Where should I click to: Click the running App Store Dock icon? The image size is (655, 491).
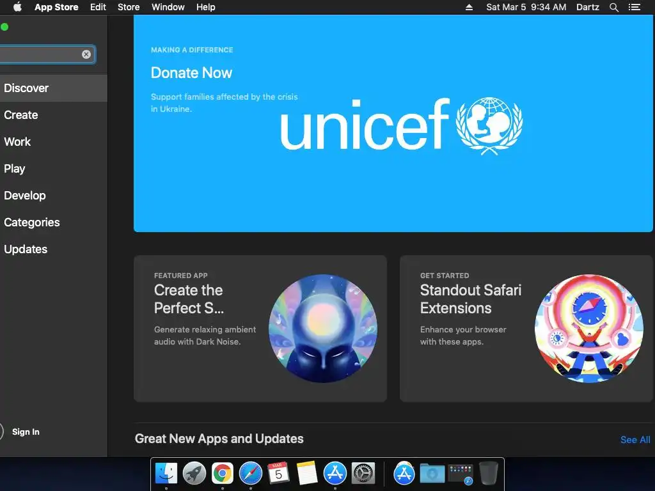[335, 473]
